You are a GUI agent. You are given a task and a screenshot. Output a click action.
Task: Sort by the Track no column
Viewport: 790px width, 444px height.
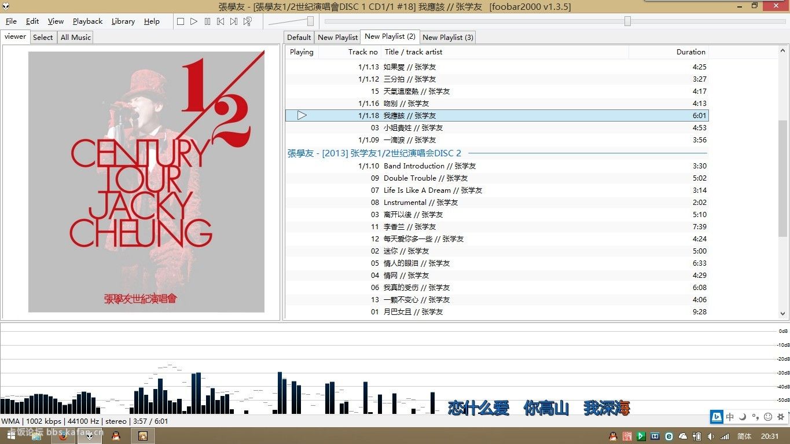(x=350, y=52)
